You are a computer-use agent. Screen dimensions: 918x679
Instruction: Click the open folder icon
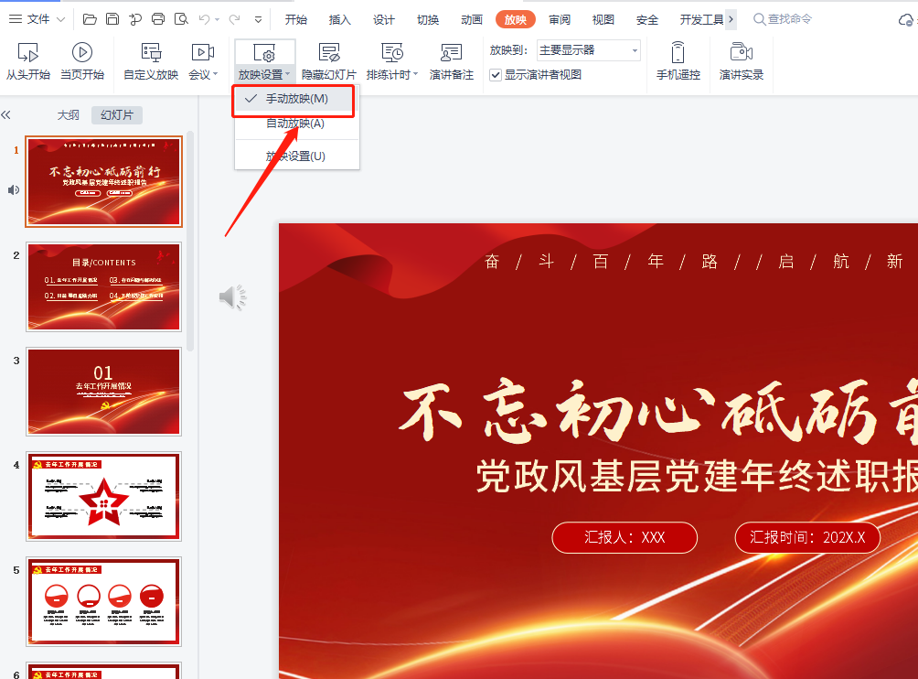[90, 19]
